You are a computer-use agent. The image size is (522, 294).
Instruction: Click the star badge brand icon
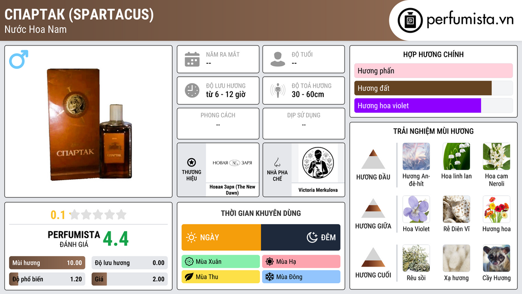(x=192, y=162)
